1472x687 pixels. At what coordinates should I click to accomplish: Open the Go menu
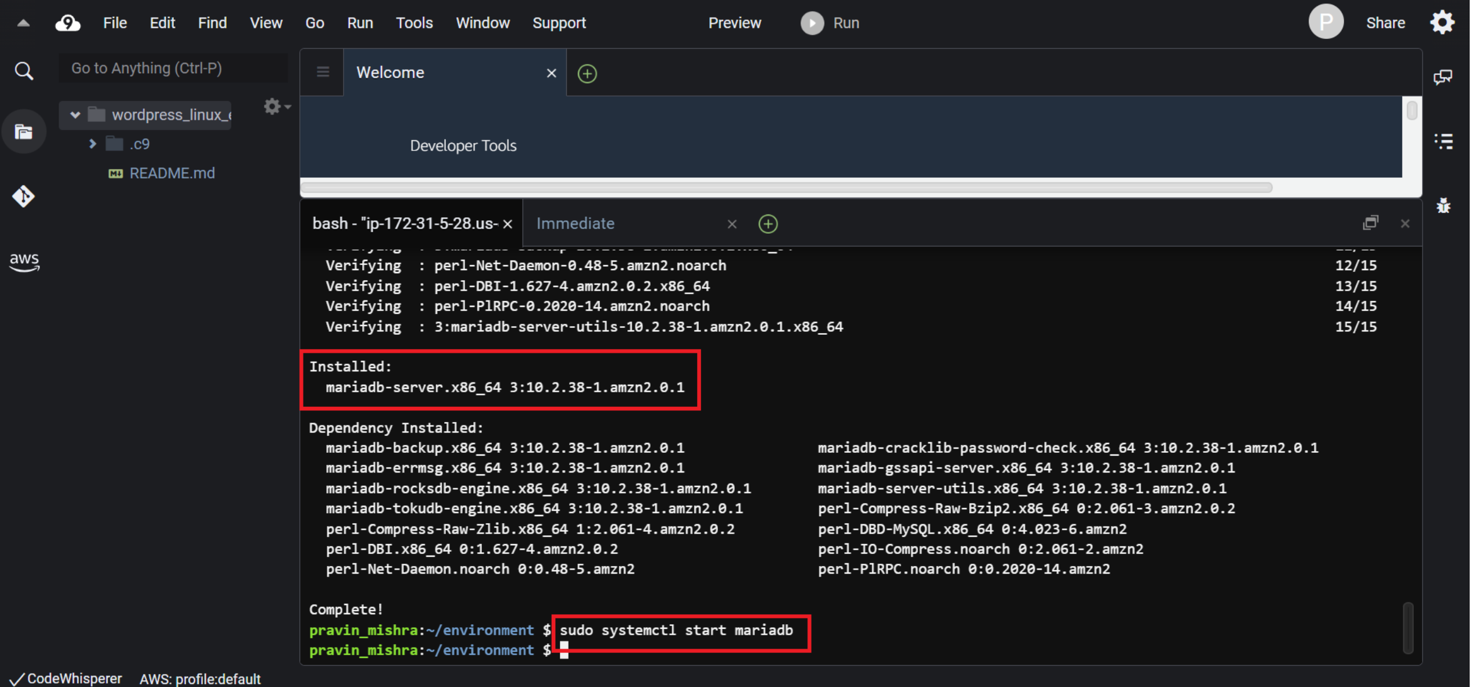[315, 23]
